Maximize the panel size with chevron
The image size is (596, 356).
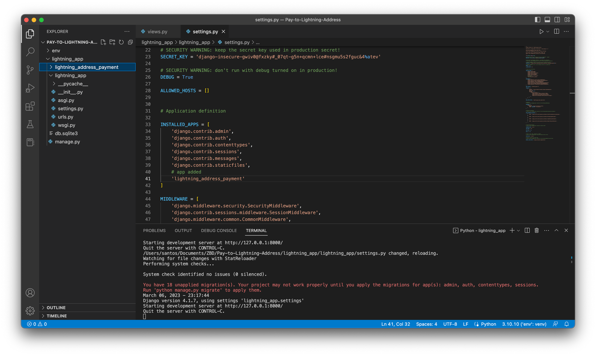[x=556, y=230]
